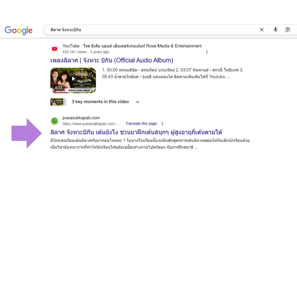
Task: Click the '3 key moments in this video' label
Action: [100, 102]
